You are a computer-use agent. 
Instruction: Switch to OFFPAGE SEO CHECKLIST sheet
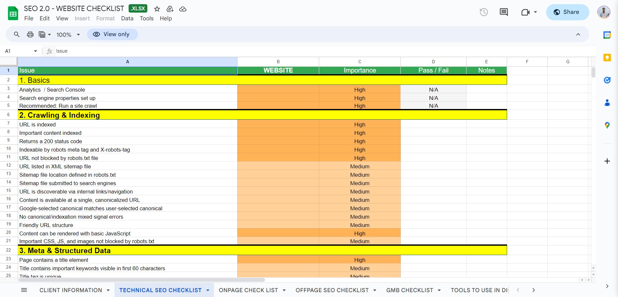[332, 290]
